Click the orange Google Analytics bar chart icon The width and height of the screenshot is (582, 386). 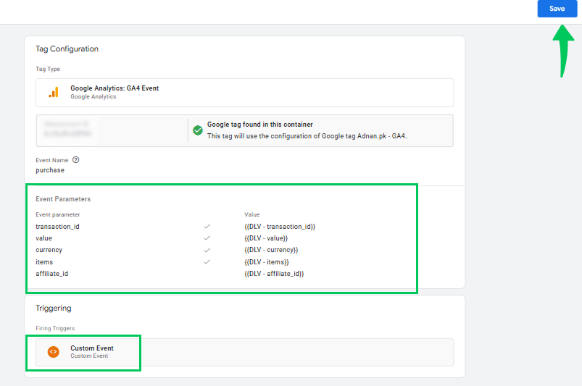pos(53,92)
